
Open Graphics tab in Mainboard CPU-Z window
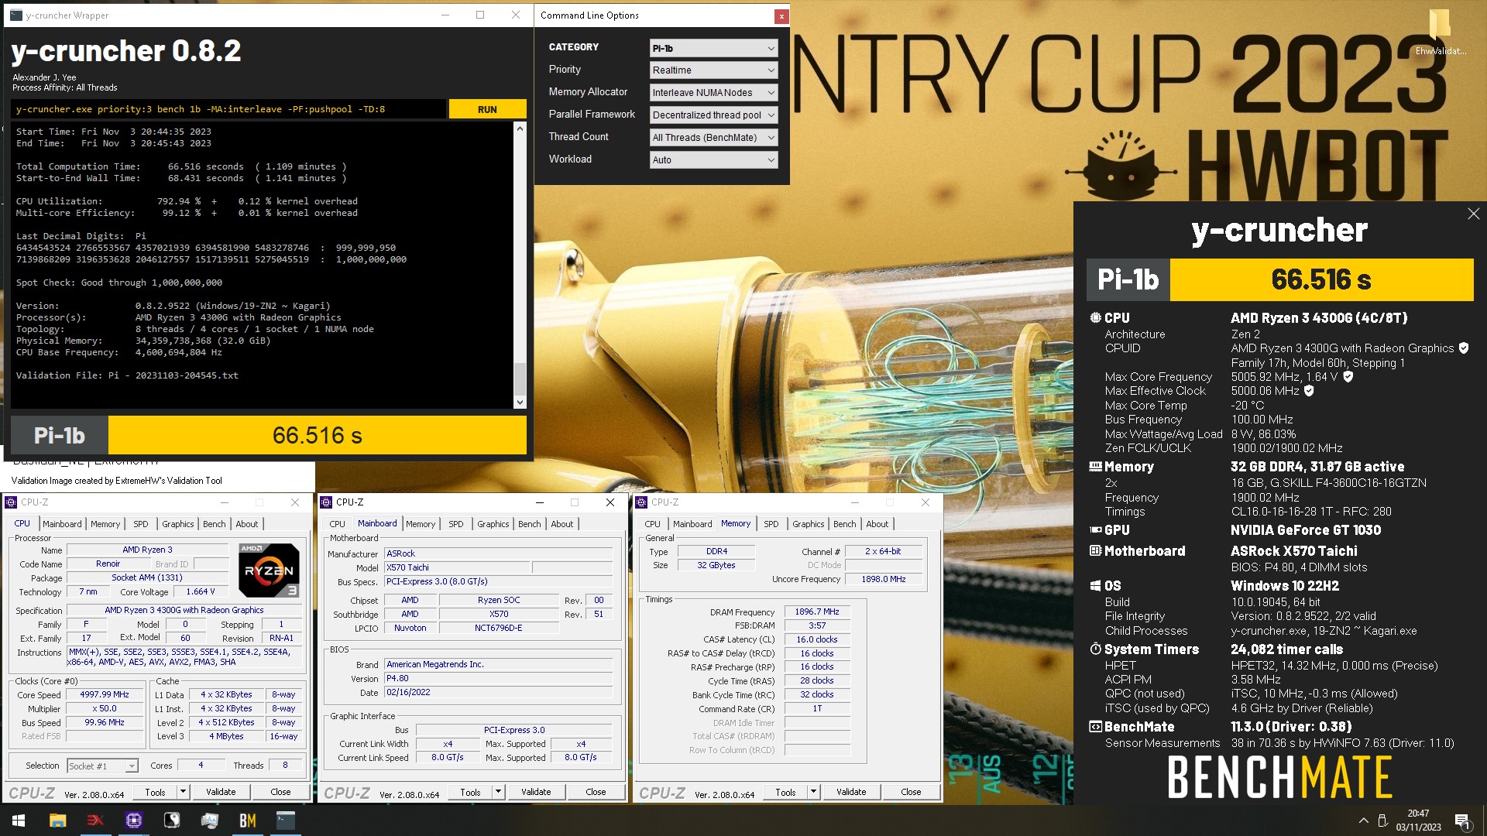pyautogui.click(x=493, y=524)
